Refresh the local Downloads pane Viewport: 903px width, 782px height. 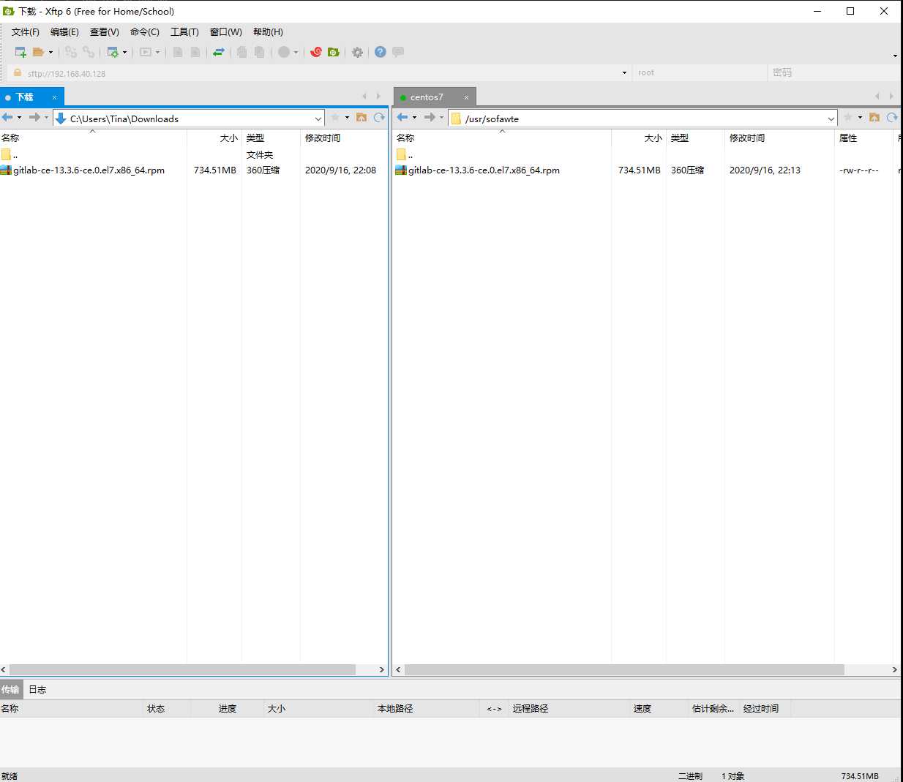[379, 117]
